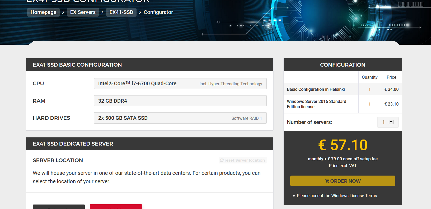Open the EX Servers breadcrumb
Image resolution: width=431 pixels, height=209 pixels.
click(x=83, y=12)
